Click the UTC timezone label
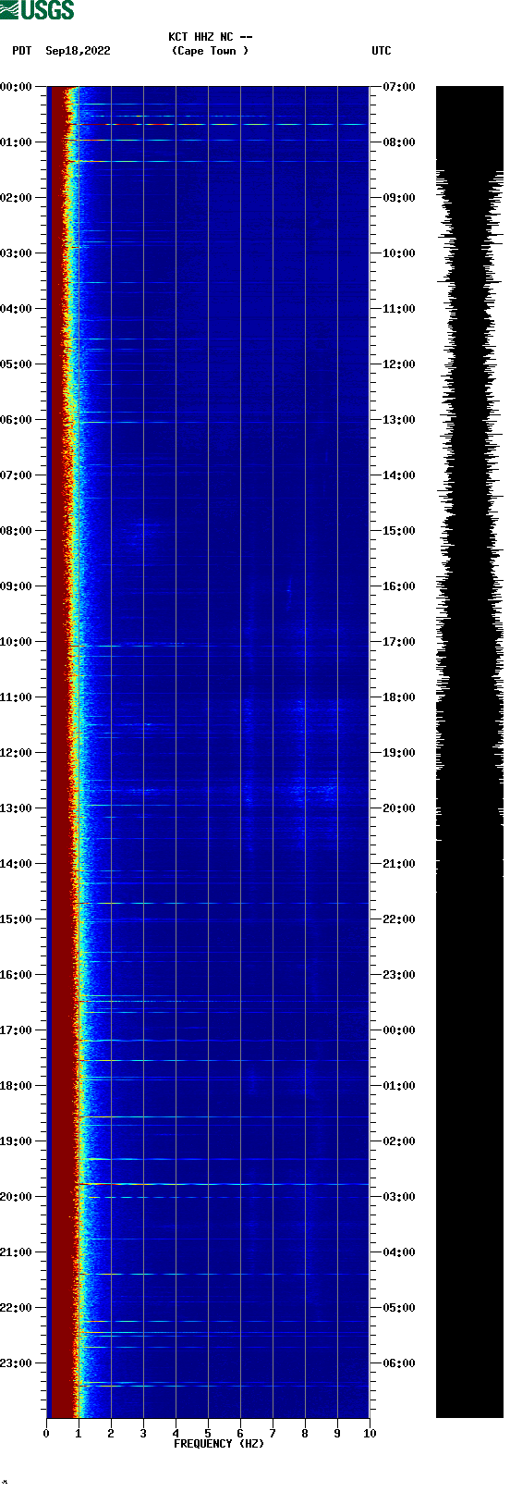Image resolution: width=510 pixels, height=1492 pixels. (382, 51)
